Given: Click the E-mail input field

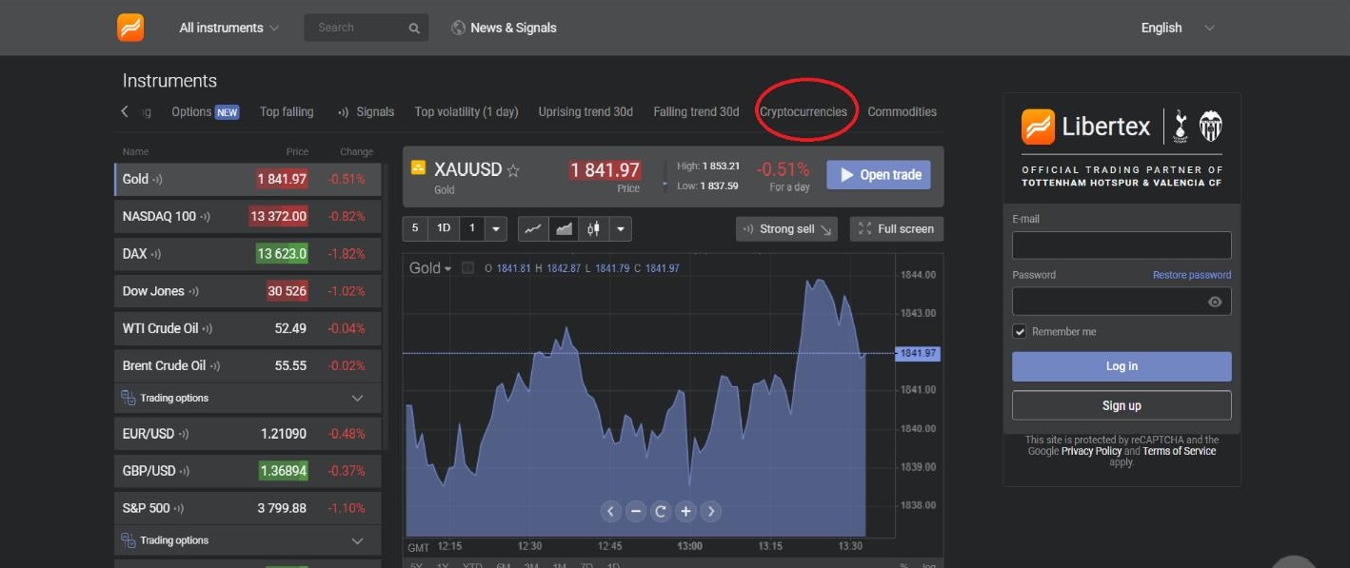Looking at the screenshot, I should click(x=1121, y=245).
